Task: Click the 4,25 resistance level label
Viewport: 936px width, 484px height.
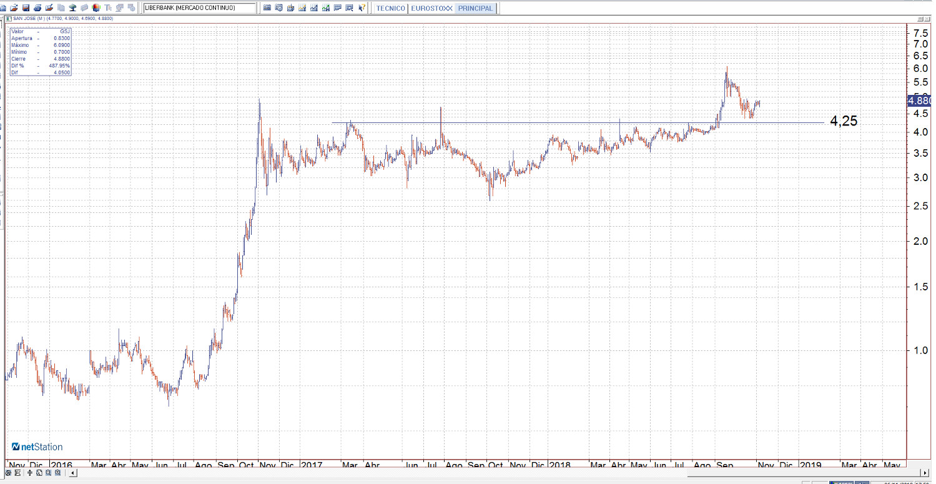Action: (844, 122)
